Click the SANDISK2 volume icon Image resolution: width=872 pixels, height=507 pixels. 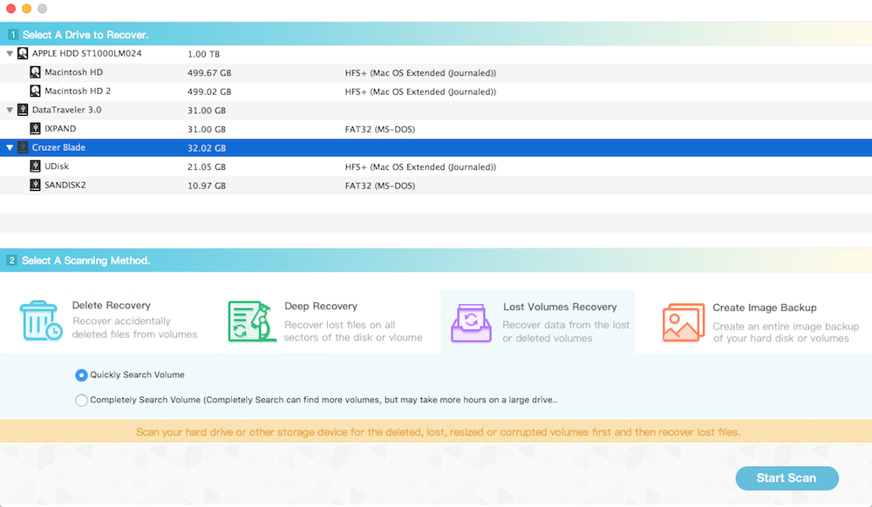35,185
